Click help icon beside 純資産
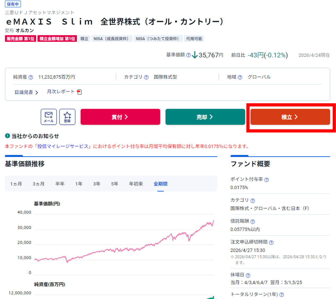The image size is (336, 299). [31, 77]
